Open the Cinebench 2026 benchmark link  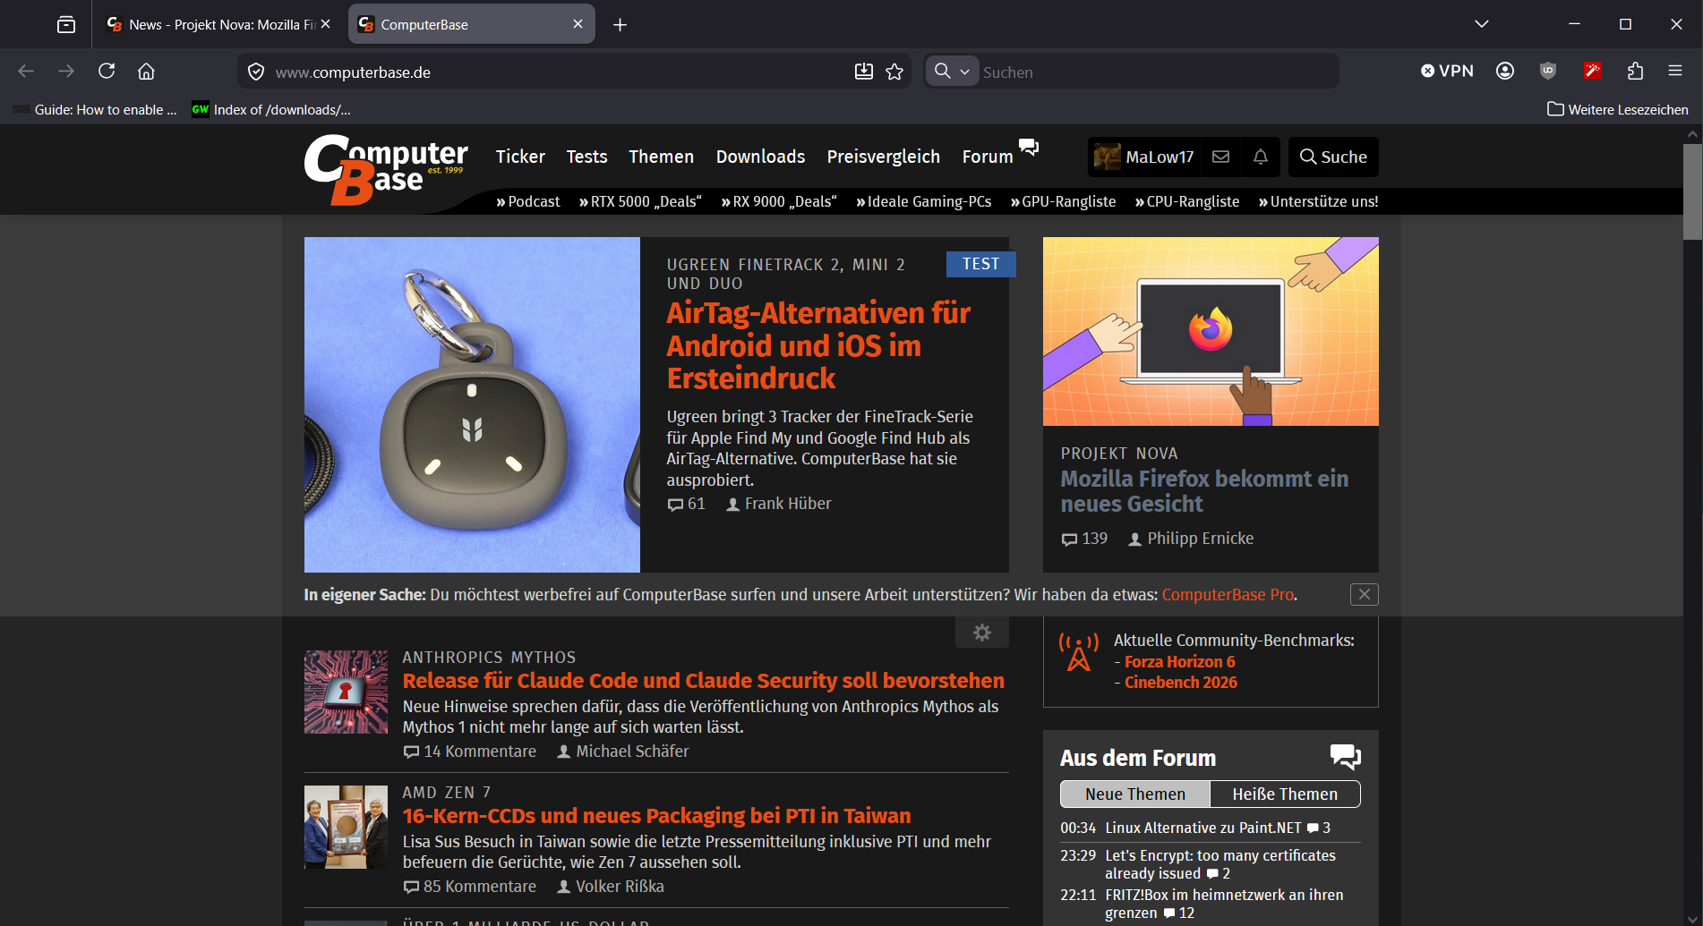coord(1181,682)
